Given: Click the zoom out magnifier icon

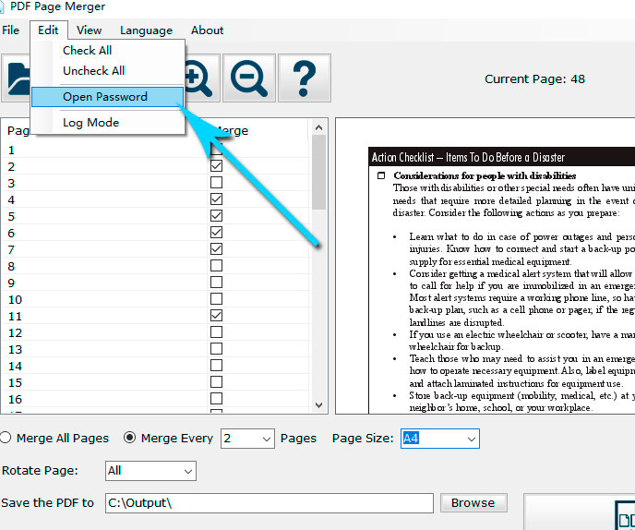Looking at the screenshot, I should coord(248,78).
